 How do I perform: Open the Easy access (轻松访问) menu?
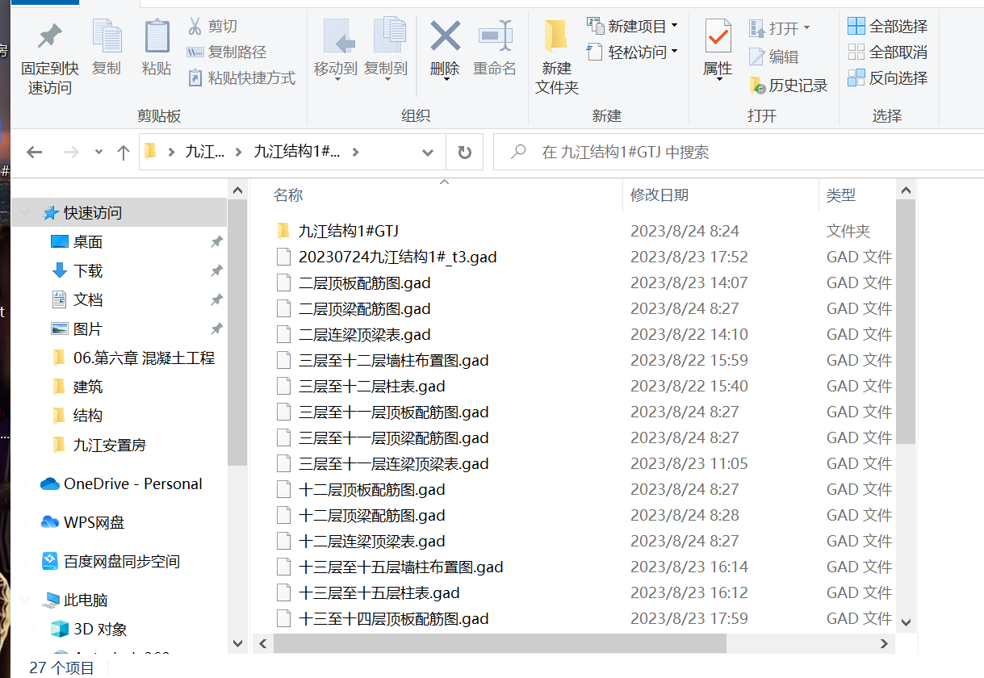633,52
